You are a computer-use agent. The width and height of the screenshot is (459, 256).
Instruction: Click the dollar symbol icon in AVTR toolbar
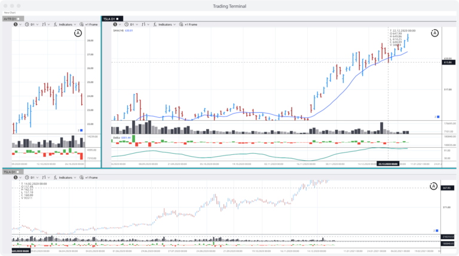(x=16, y=25)
